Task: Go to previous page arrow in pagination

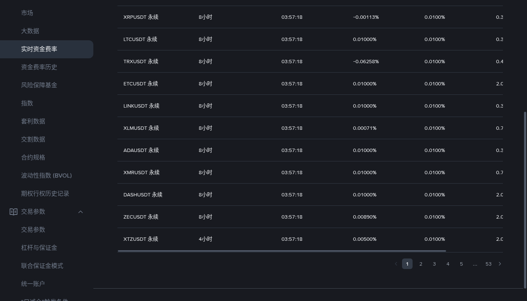Action: point(396,264)
